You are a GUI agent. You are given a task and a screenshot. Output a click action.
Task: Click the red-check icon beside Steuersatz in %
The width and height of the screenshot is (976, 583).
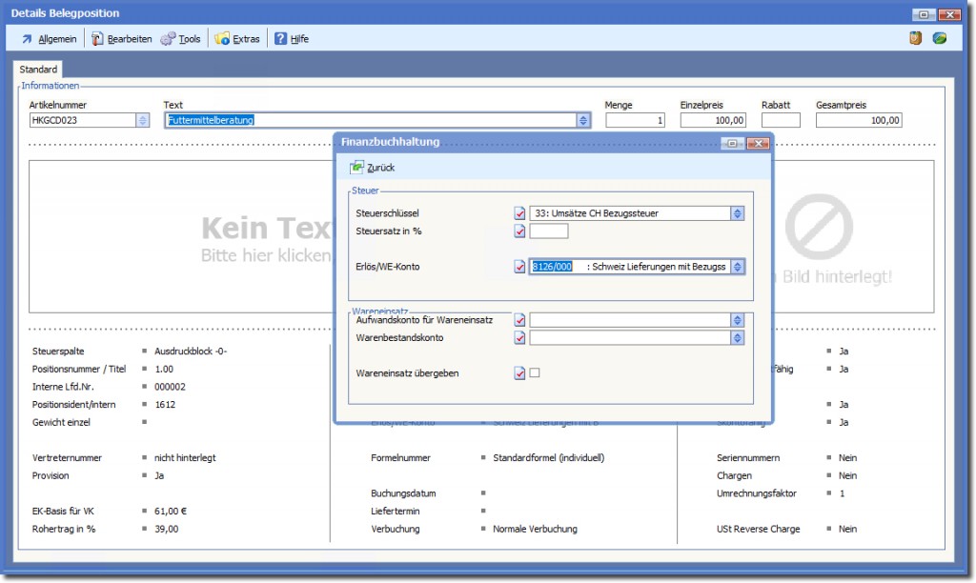(x=519, y=231)
